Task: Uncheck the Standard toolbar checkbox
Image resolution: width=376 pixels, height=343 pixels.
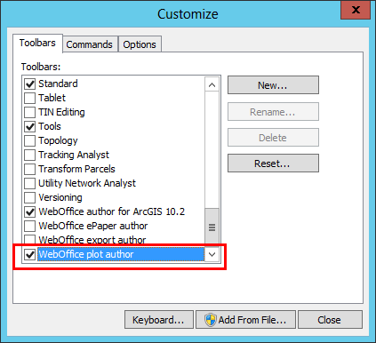Action: click(29, 84)
